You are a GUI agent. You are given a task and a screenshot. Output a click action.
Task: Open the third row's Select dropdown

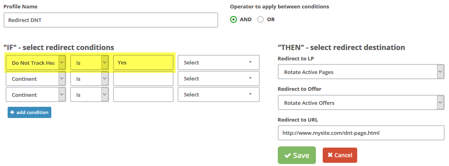[218, 94]
